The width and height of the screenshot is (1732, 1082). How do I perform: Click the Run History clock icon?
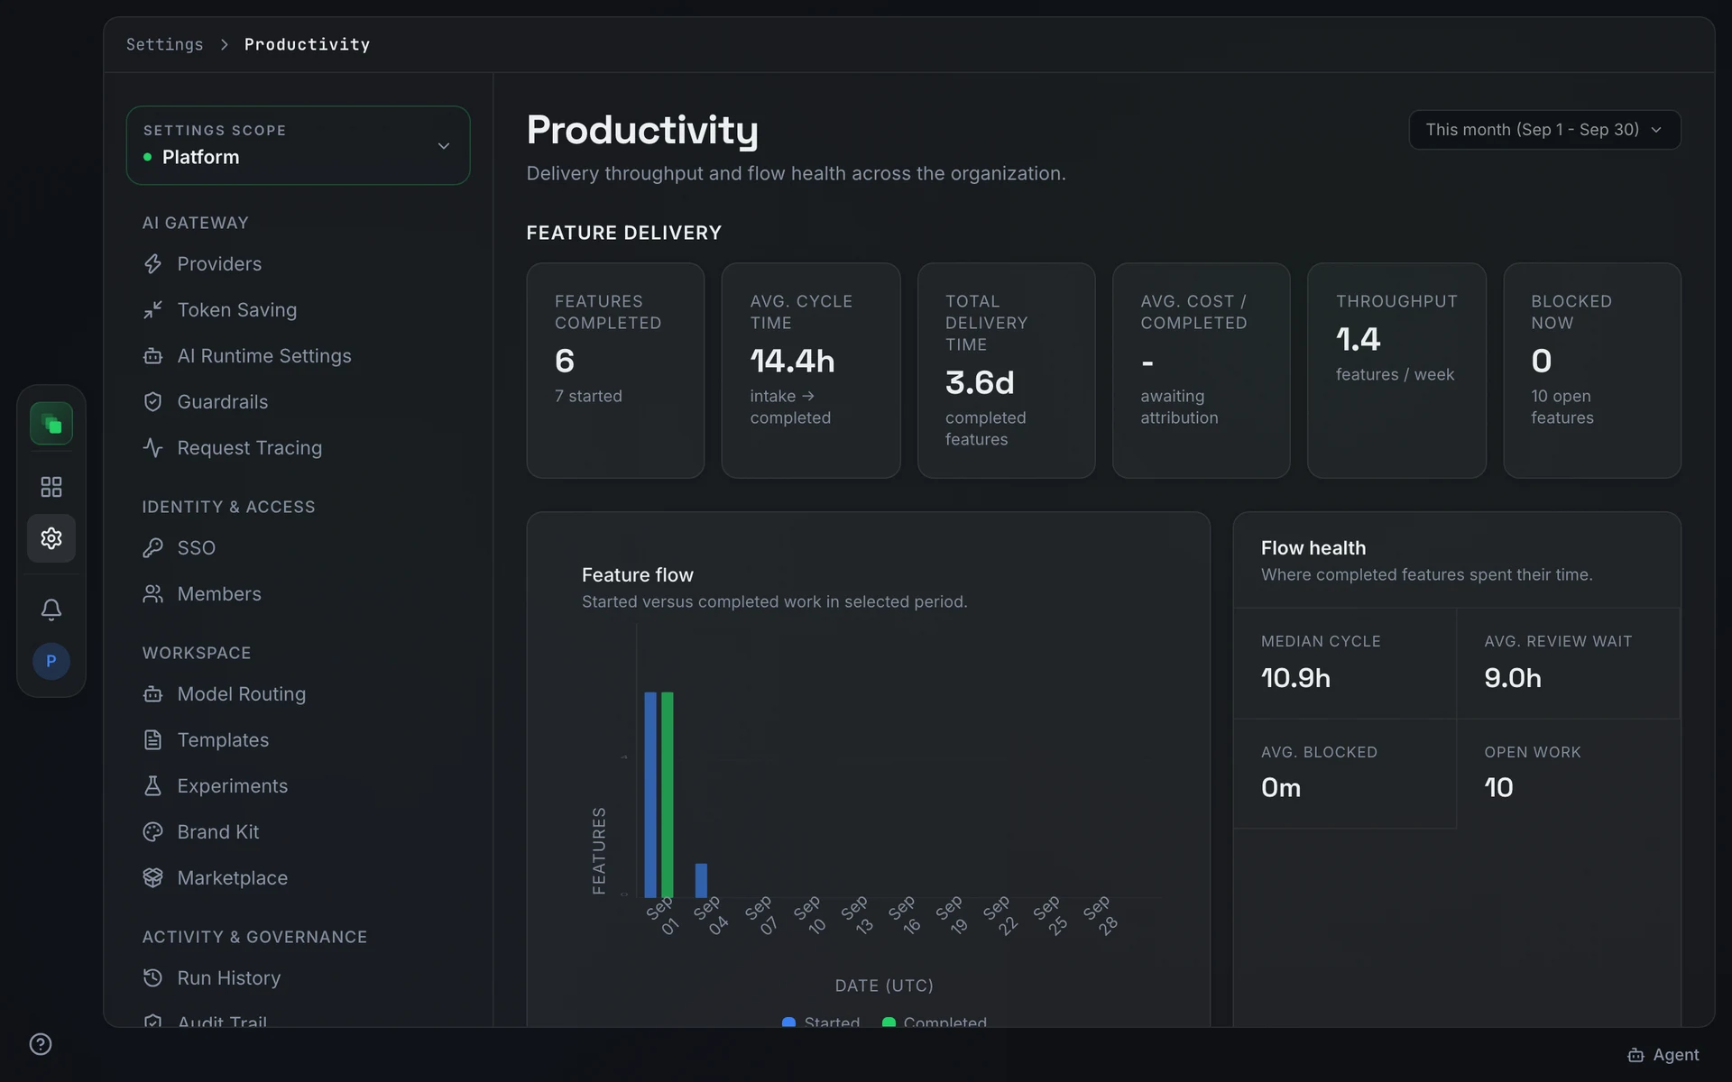point(153,978)
